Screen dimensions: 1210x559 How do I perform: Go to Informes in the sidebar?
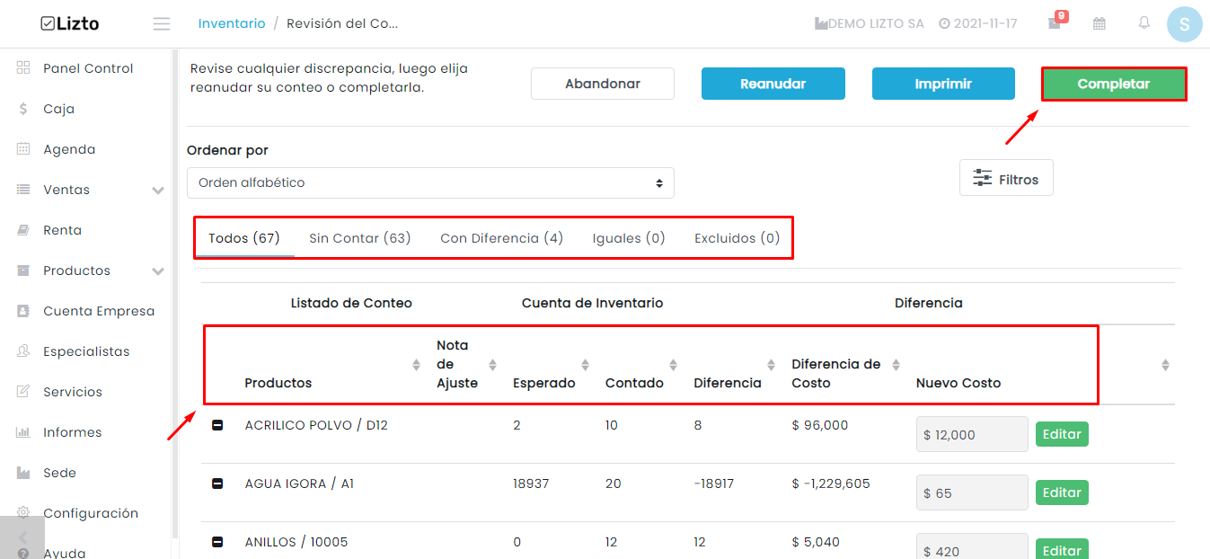(72, 432)
